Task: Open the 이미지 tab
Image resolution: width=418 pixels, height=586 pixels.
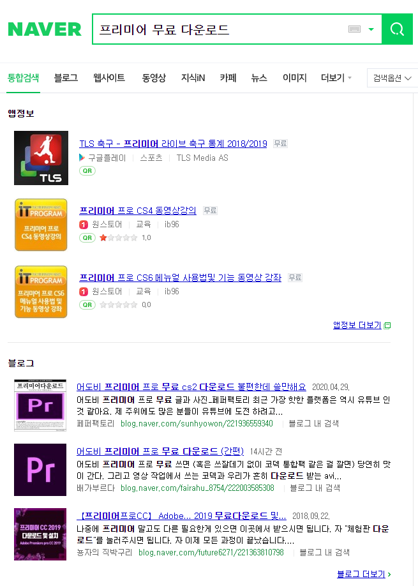Action: click(x=294, y=78)
